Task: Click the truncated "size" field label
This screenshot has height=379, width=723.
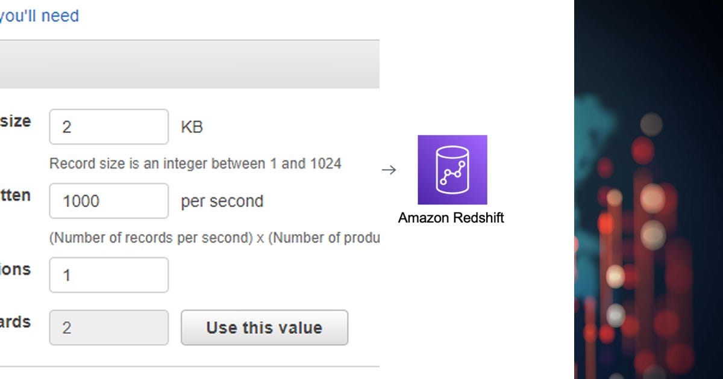Action: coord(15,121)
